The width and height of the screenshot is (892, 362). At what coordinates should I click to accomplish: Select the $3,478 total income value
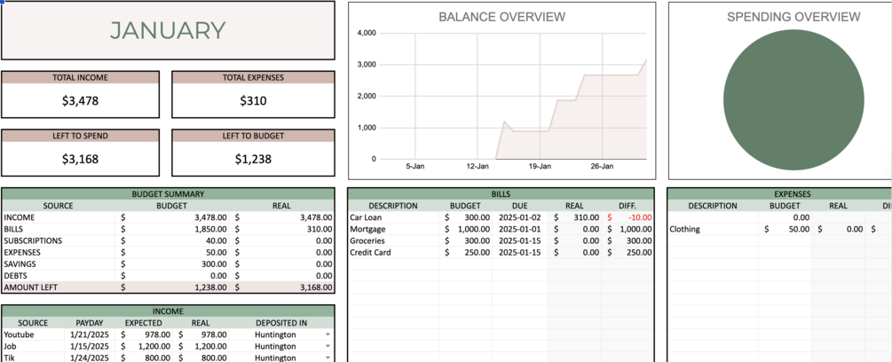point(80,101)
